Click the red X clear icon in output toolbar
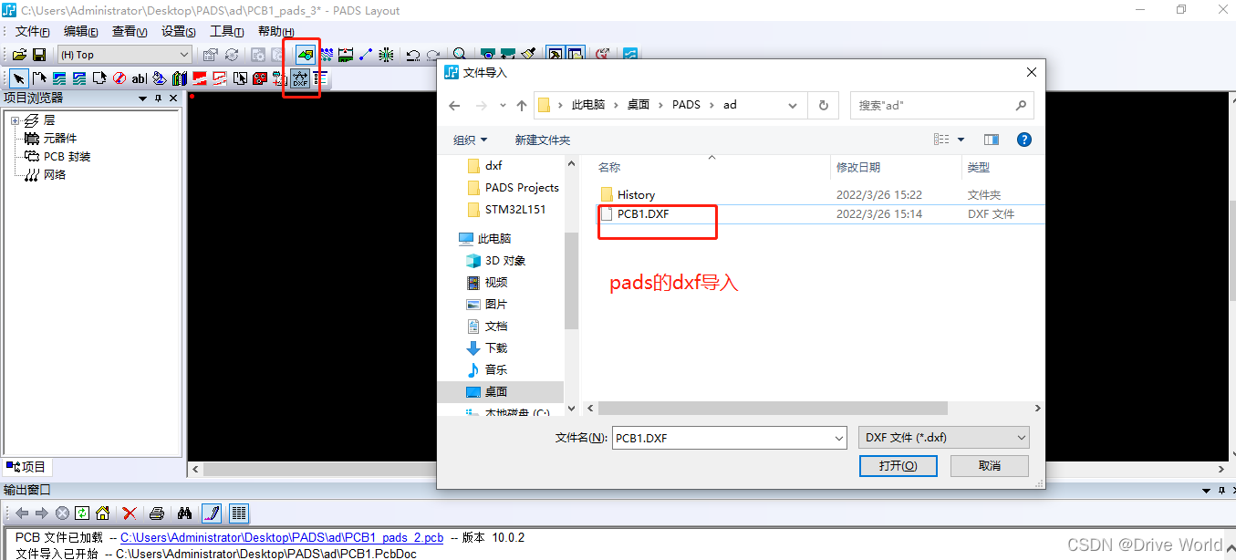This screenshot has height=560, width=1236. (x=130, y=513)
